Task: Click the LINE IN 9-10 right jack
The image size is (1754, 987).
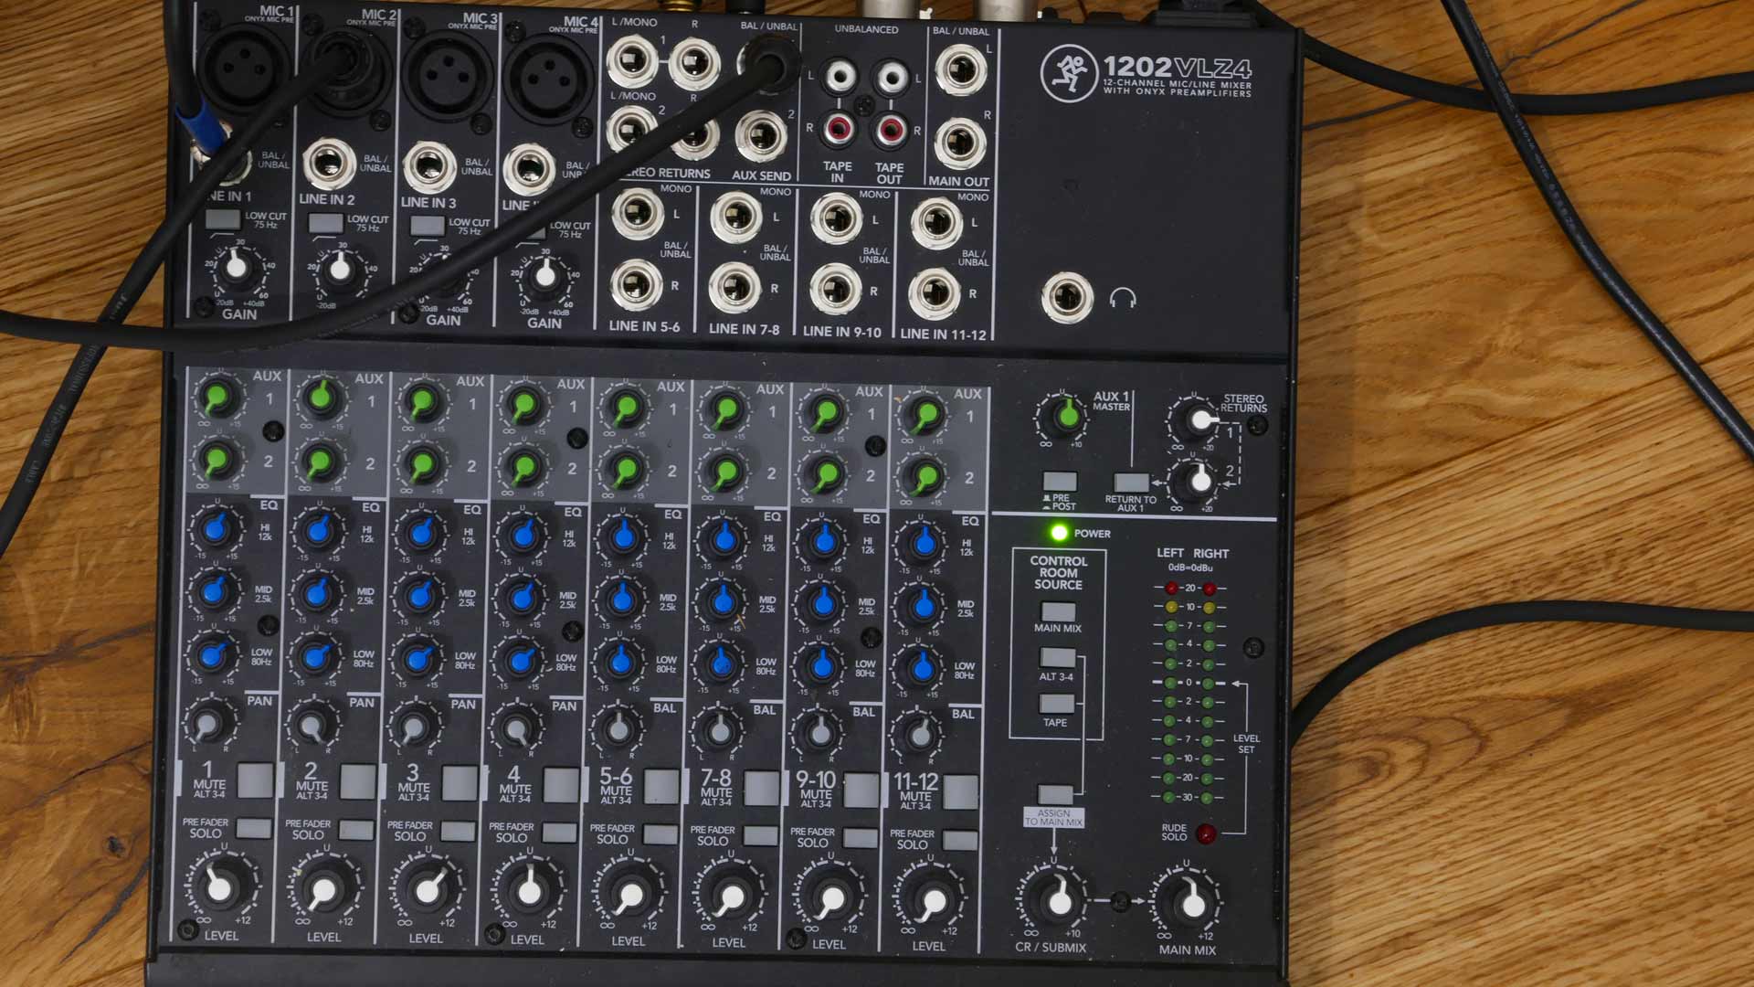Action: pos(835,291)
